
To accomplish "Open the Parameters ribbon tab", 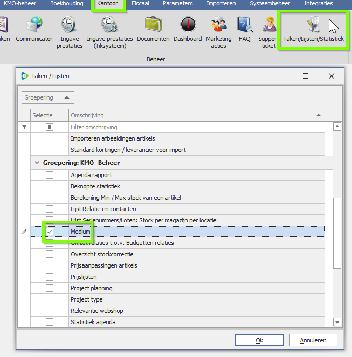I will (177, 3).
